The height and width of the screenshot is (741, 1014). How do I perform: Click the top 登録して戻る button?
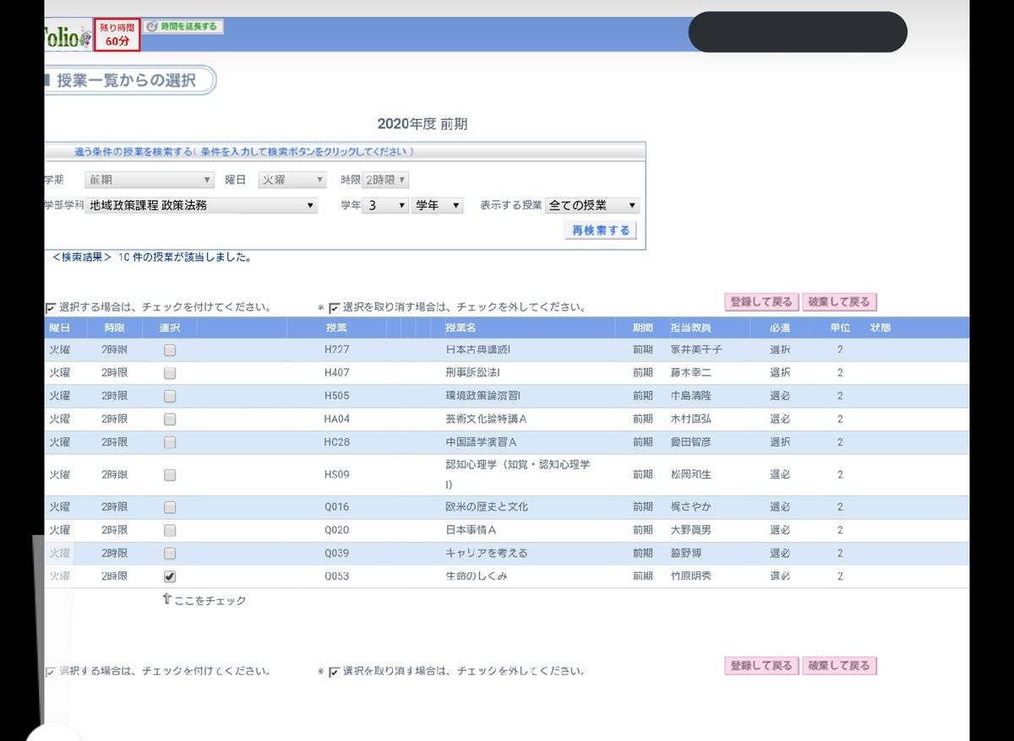[760, 301]
